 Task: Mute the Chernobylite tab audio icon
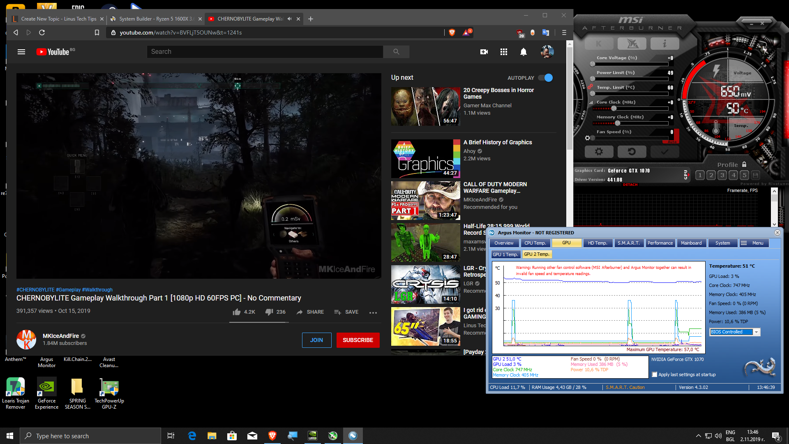pos(290,19)
